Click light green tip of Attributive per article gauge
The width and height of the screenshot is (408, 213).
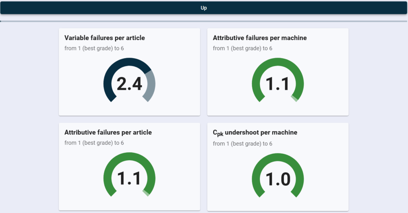click(x=146, y=193)
